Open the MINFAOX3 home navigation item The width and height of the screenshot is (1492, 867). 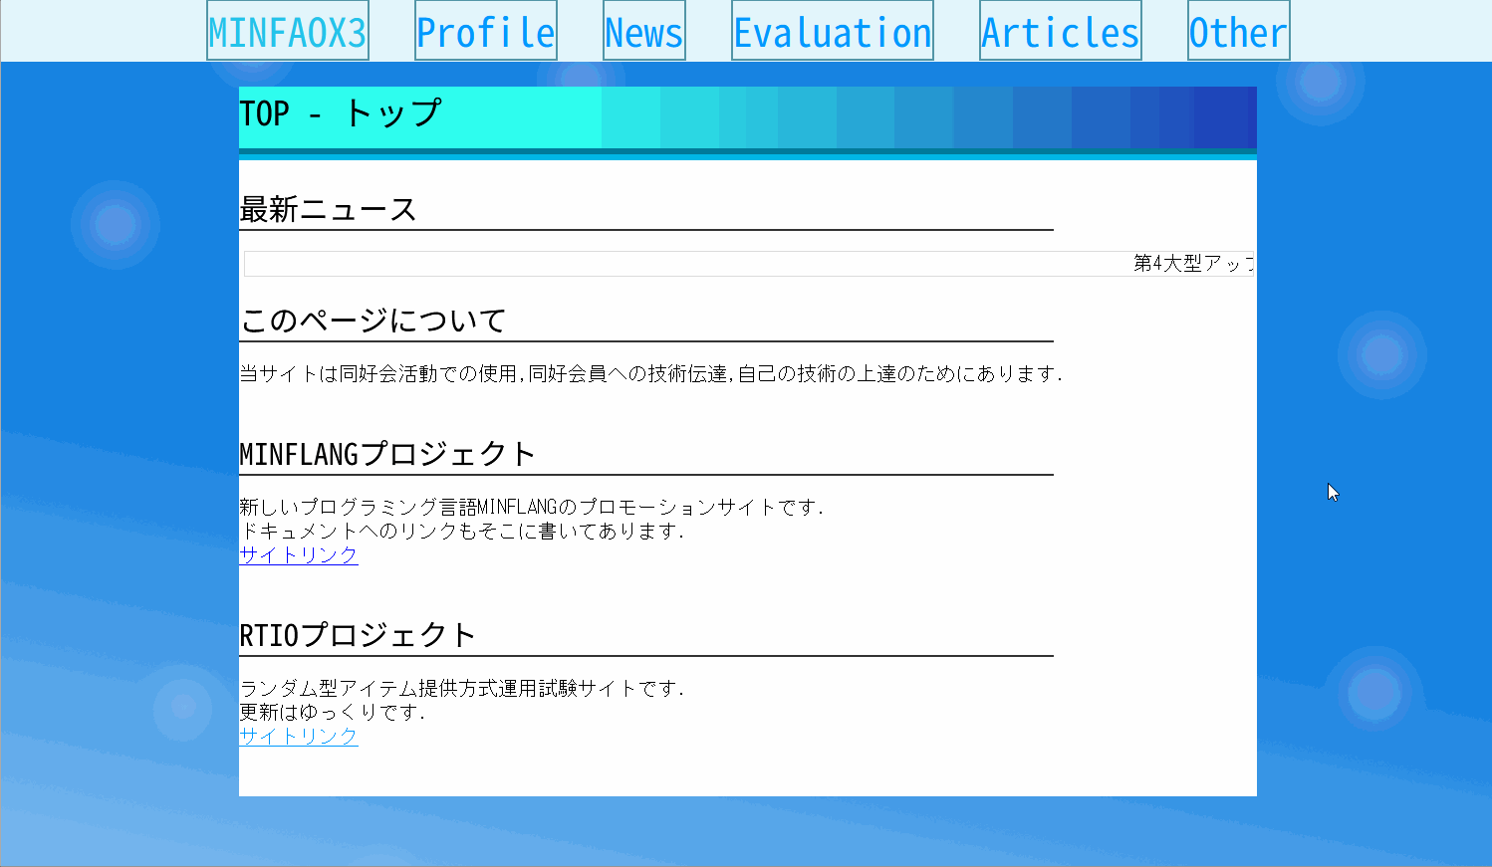click(x=287, y=32)
